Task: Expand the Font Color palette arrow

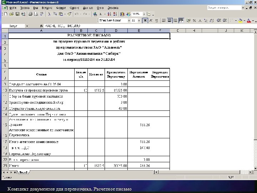Action: [x=253, y=20]
